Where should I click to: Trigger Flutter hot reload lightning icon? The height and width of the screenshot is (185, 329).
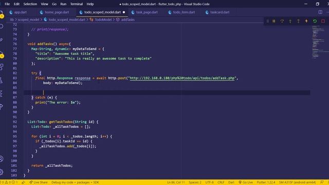[306, 21]
